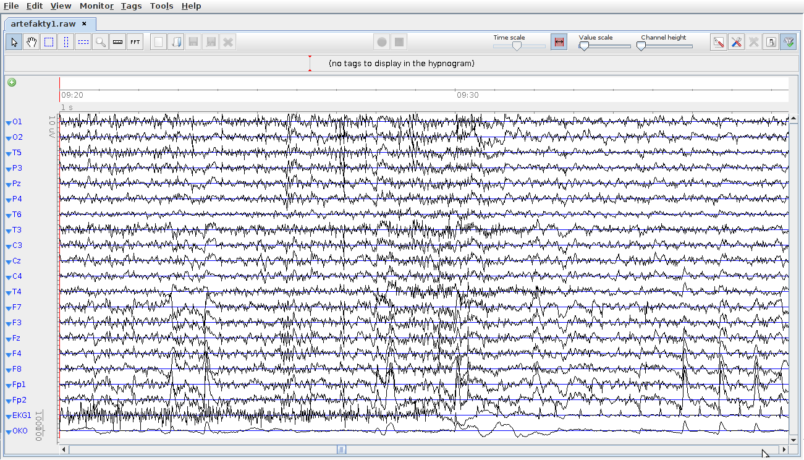This screenshot has width=804, height=460.
Task: Toggle the arrow pointer selection tool
Action: click(x=14, y=42)
